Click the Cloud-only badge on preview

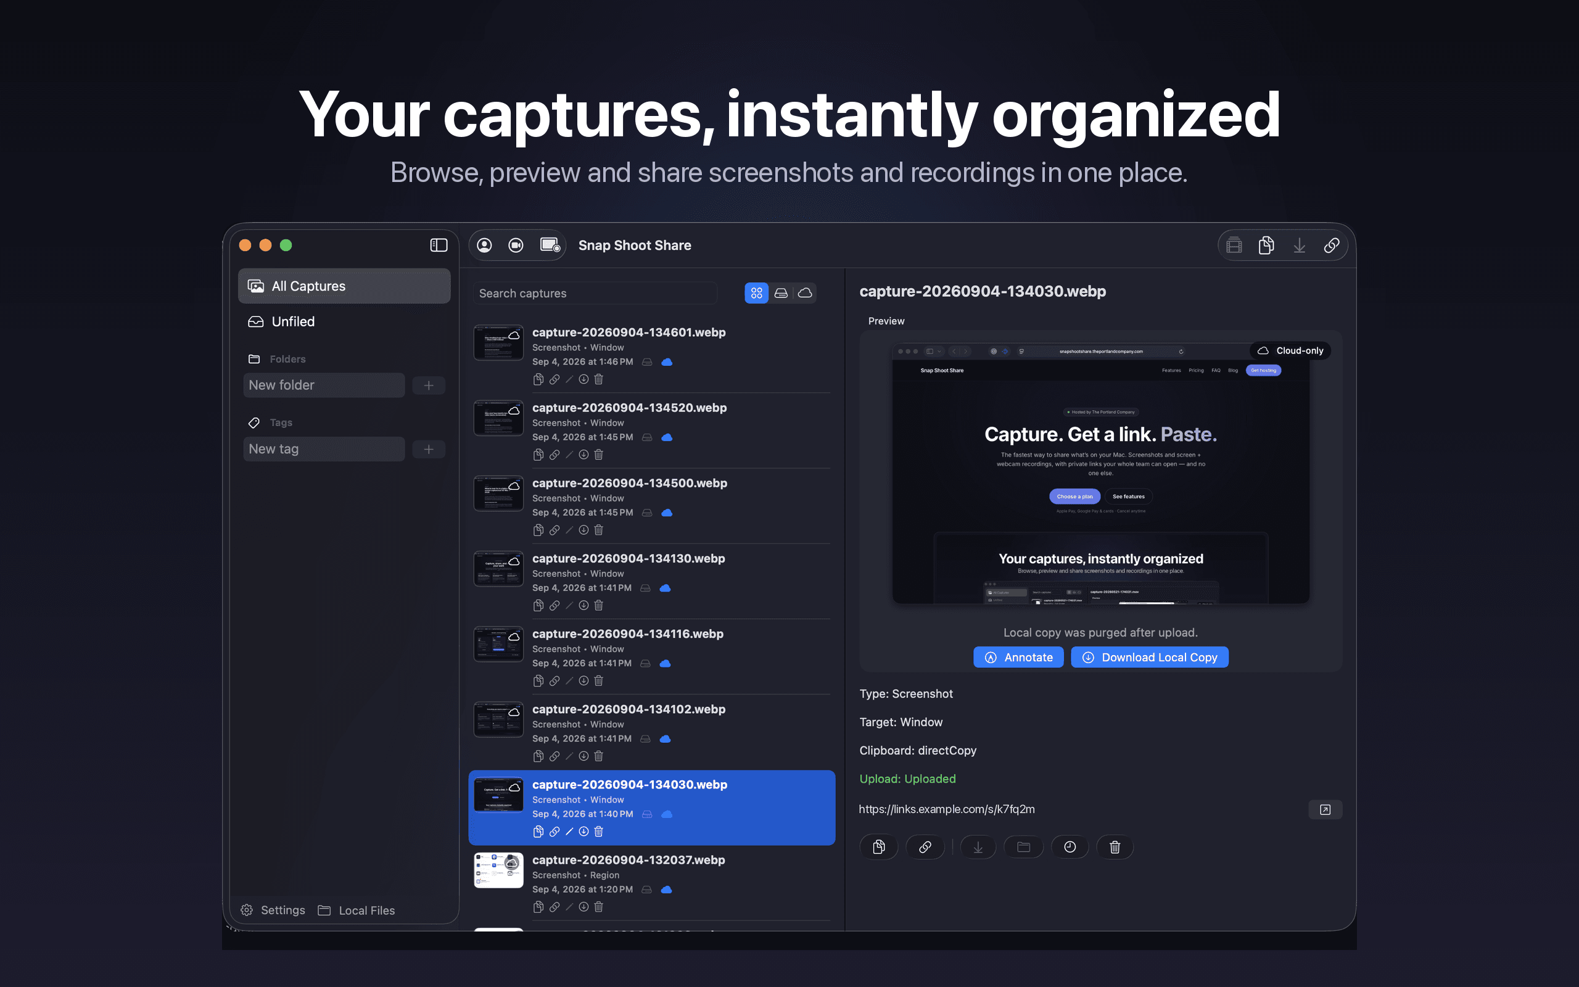[1290, 350]
